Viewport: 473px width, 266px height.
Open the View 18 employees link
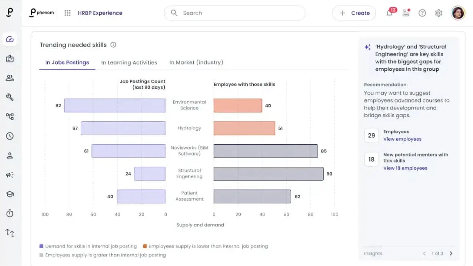click(x=405, y=168)
